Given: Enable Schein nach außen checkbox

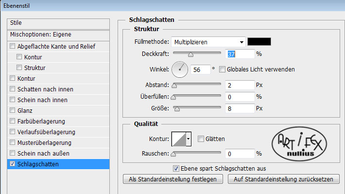Looking at the screenshot, I should [x=13, y=153].
